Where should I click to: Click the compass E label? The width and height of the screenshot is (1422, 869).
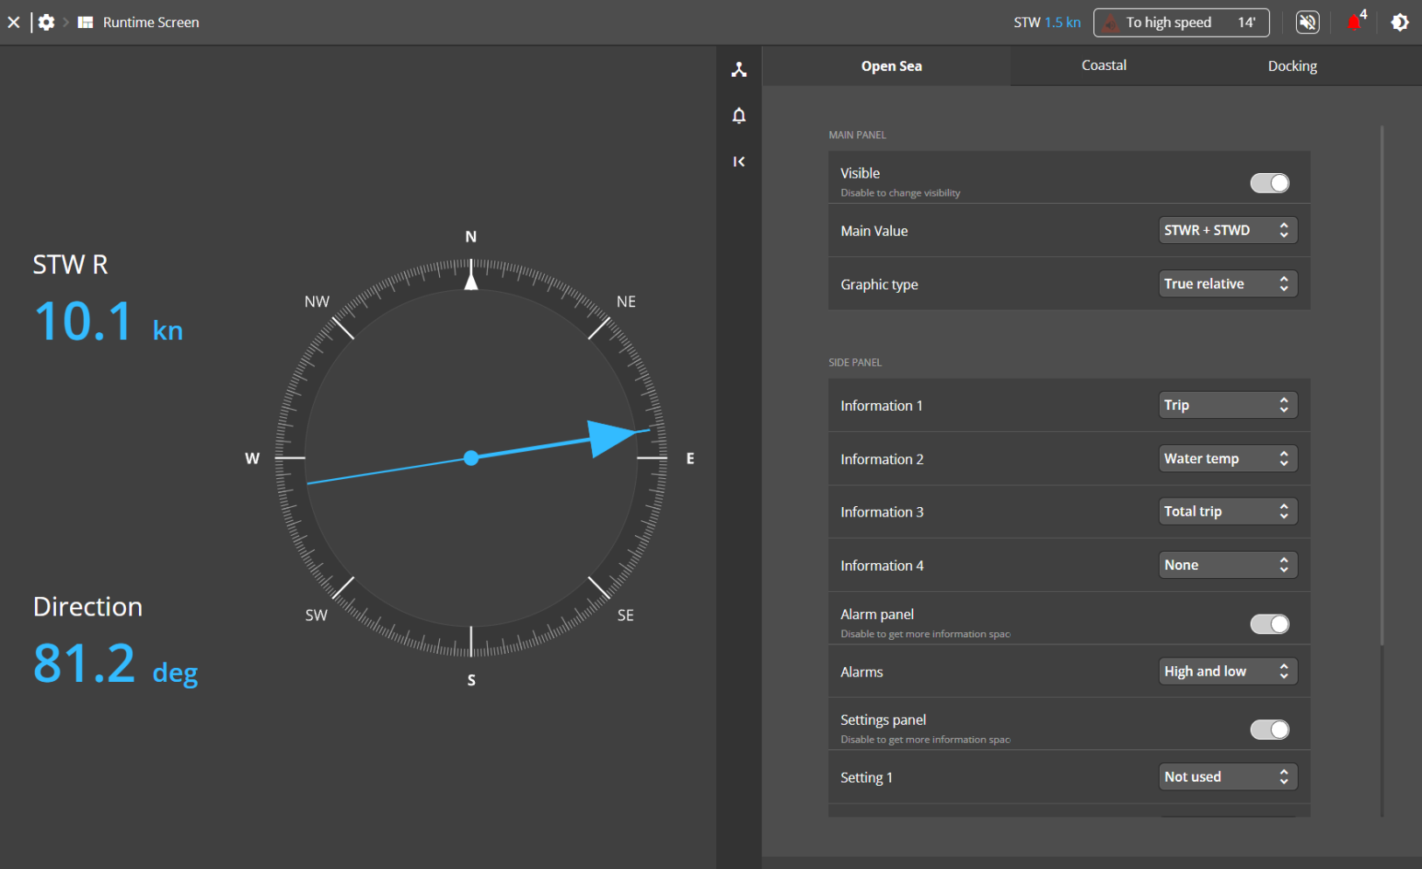tap(690, 458)
